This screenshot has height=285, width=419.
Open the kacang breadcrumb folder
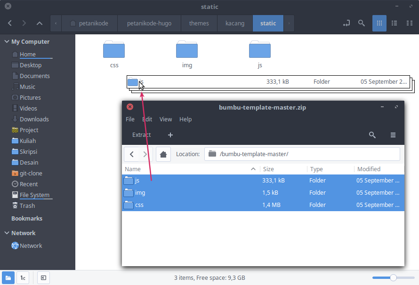pyautogui.click(x=234, y=23)
